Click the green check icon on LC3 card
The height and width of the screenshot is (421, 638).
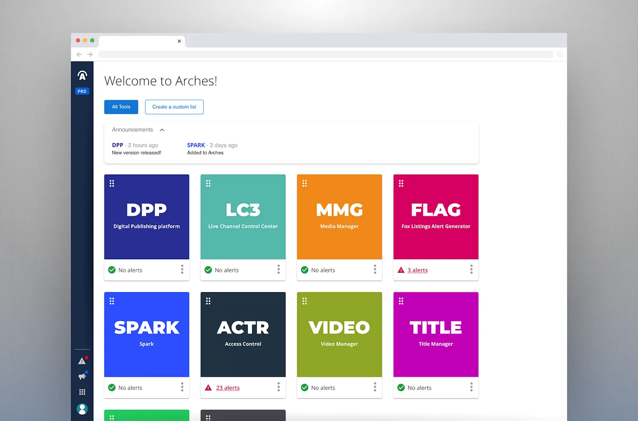tap(208, 270)
